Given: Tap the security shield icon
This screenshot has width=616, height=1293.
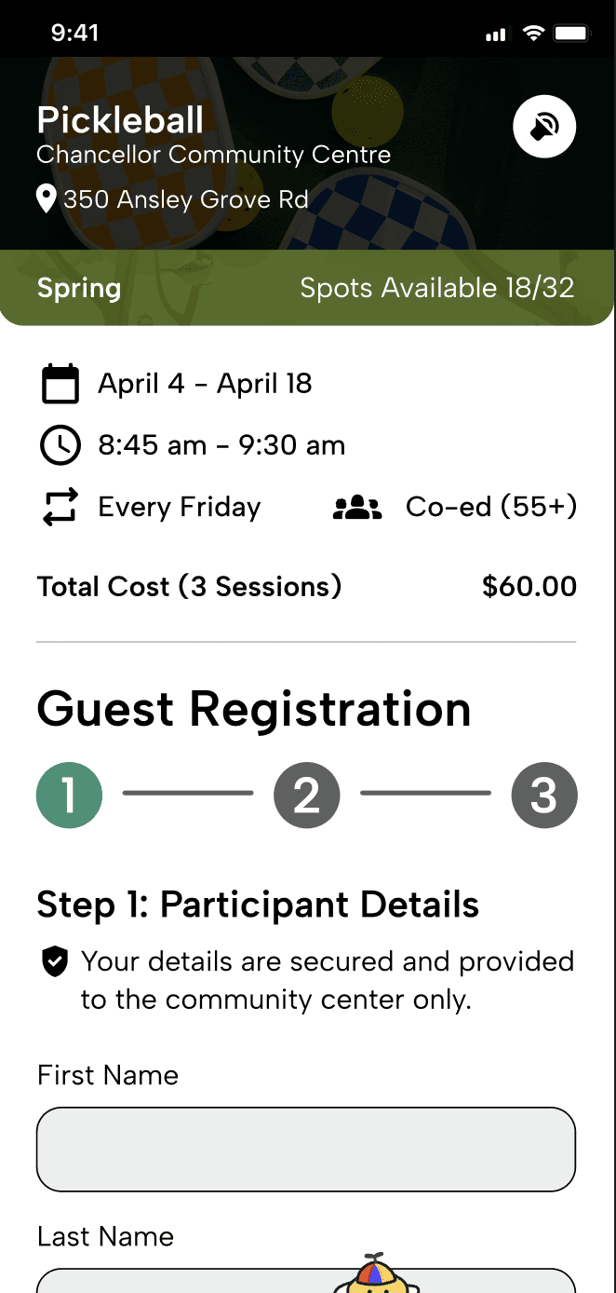Looking at the screenshot, I should click(55, 962).
